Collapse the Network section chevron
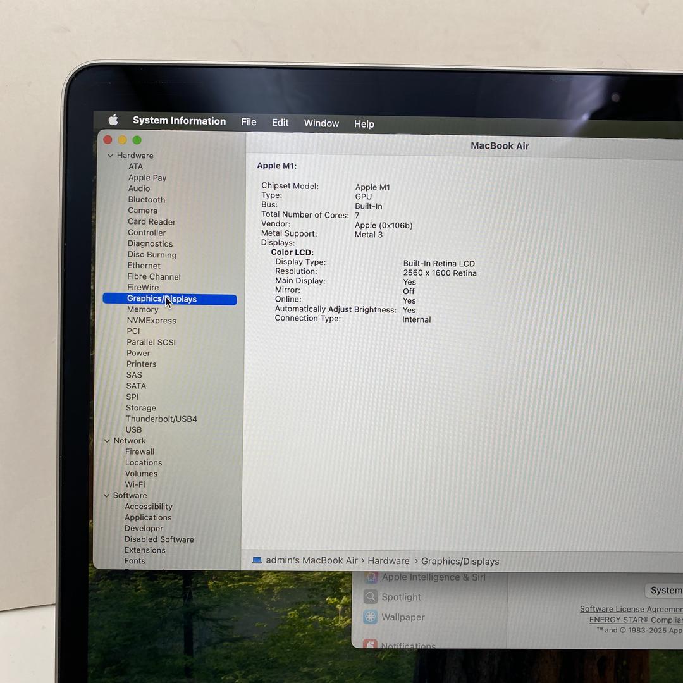This screenshot has height=683, width=683. coord(107,441)
